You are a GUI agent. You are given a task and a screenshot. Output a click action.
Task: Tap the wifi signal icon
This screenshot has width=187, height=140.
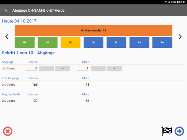[166, 2]
